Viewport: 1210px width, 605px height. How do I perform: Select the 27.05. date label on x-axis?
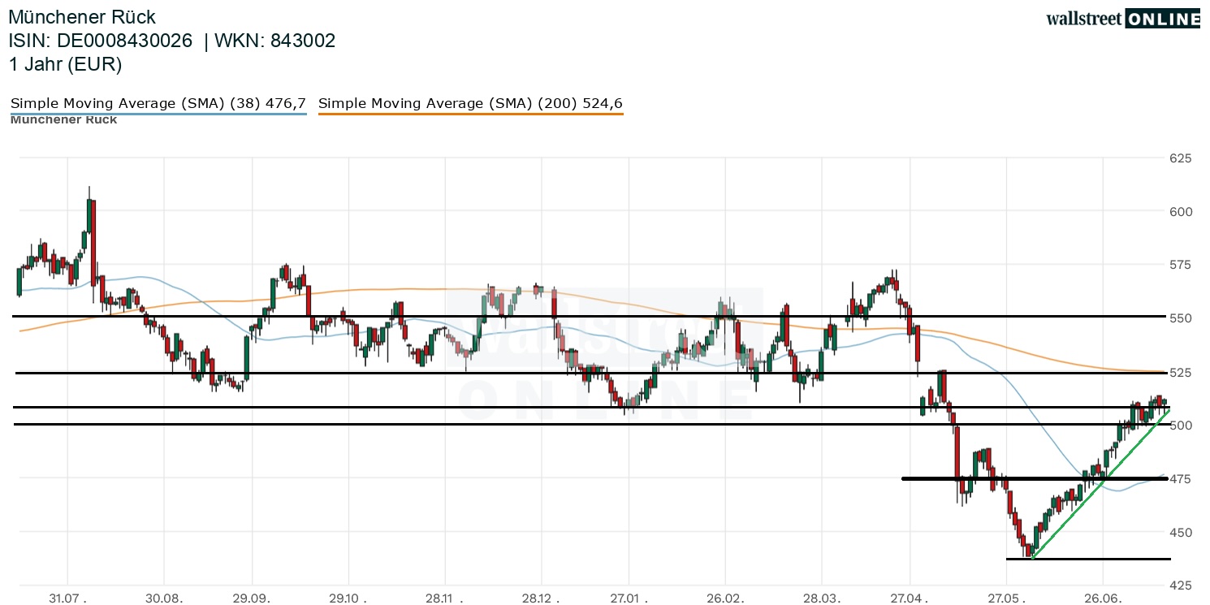click(x=1006, y=597)
